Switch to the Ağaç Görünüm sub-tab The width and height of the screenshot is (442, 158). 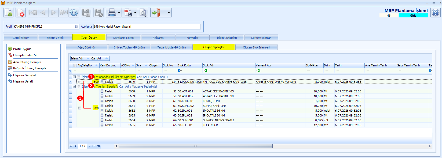[x=87, y=47]
